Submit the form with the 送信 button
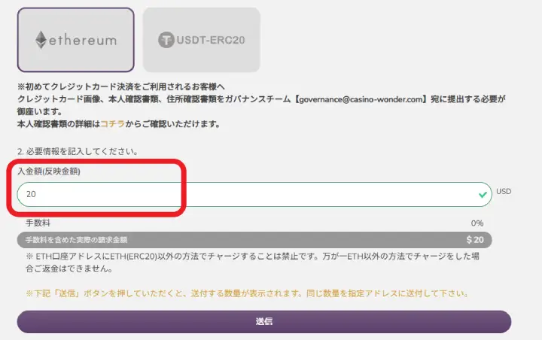Viewport: 542px width, 340px height. 264,321
